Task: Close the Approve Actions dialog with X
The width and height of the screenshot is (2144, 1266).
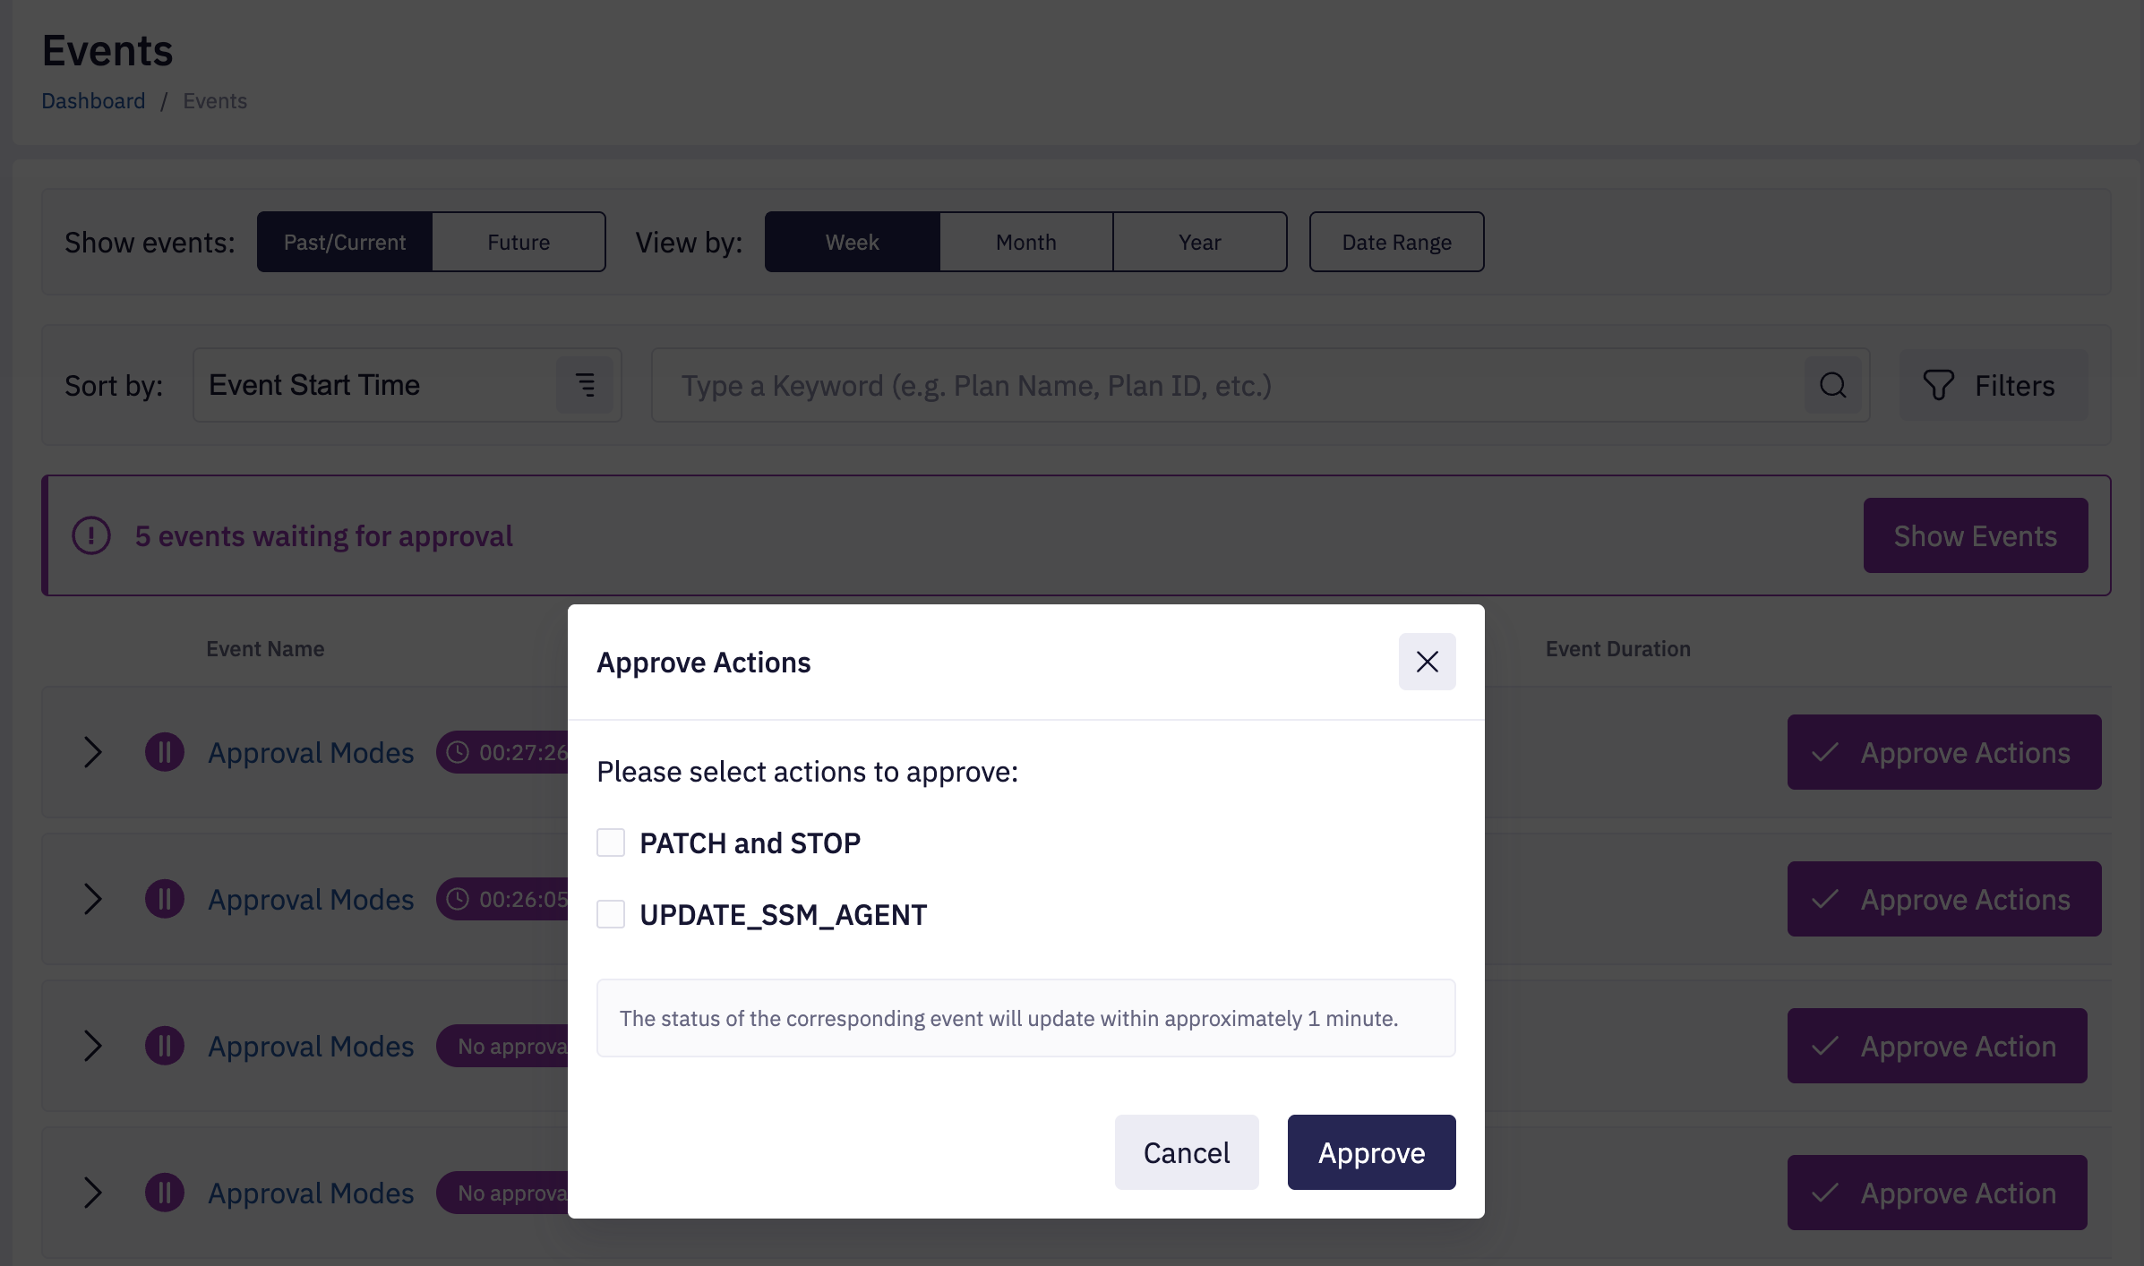Action: tap(1427, 662)
